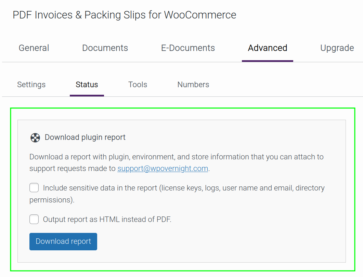
Task: Open the Tools sub-tab
Action: point(138,84)
